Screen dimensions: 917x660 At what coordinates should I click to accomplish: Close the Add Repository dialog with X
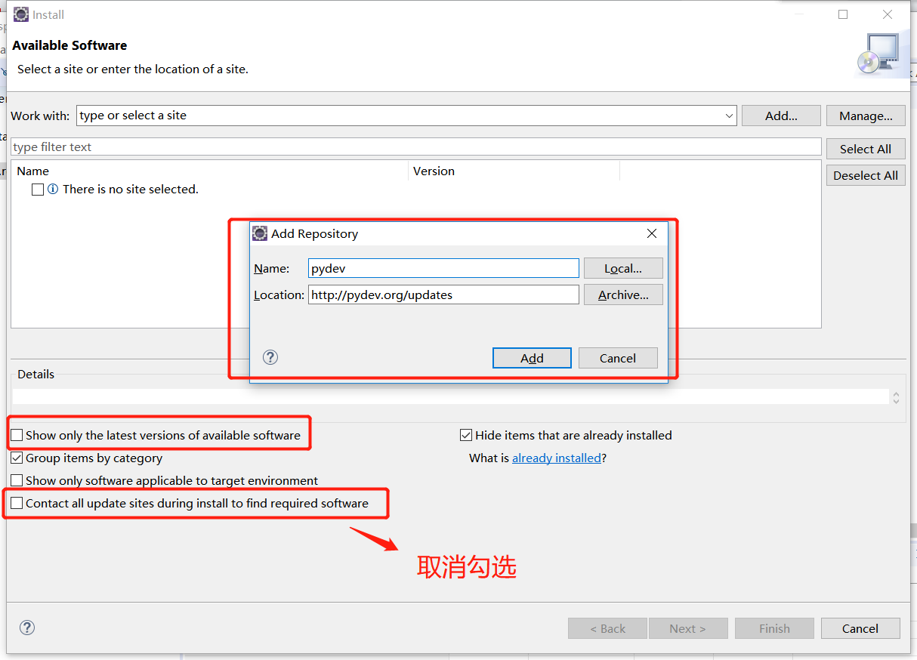(652, 233)
